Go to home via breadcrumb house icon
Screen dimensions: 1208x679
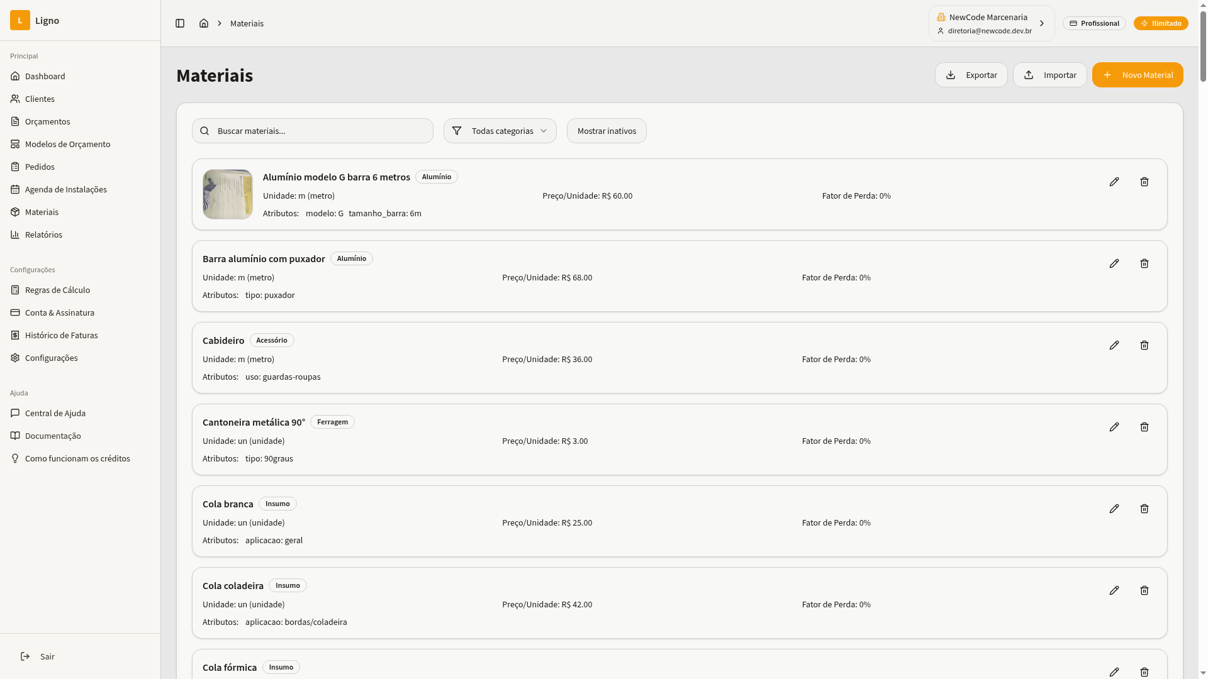click(x=204, y=23)
